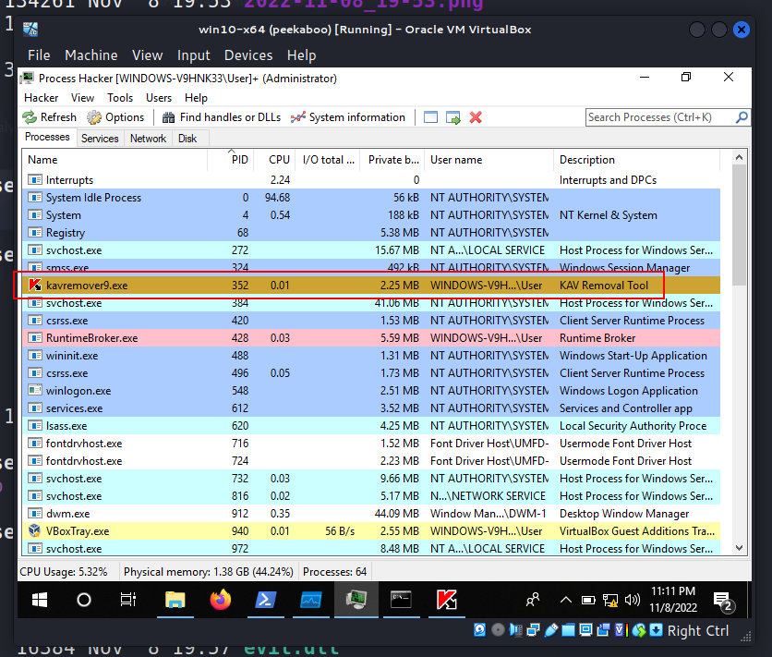Image resolution: width=772 pixels, height=657 pixels.
Task: Open the Windows Start menu
Action: (x=40, y=600)
